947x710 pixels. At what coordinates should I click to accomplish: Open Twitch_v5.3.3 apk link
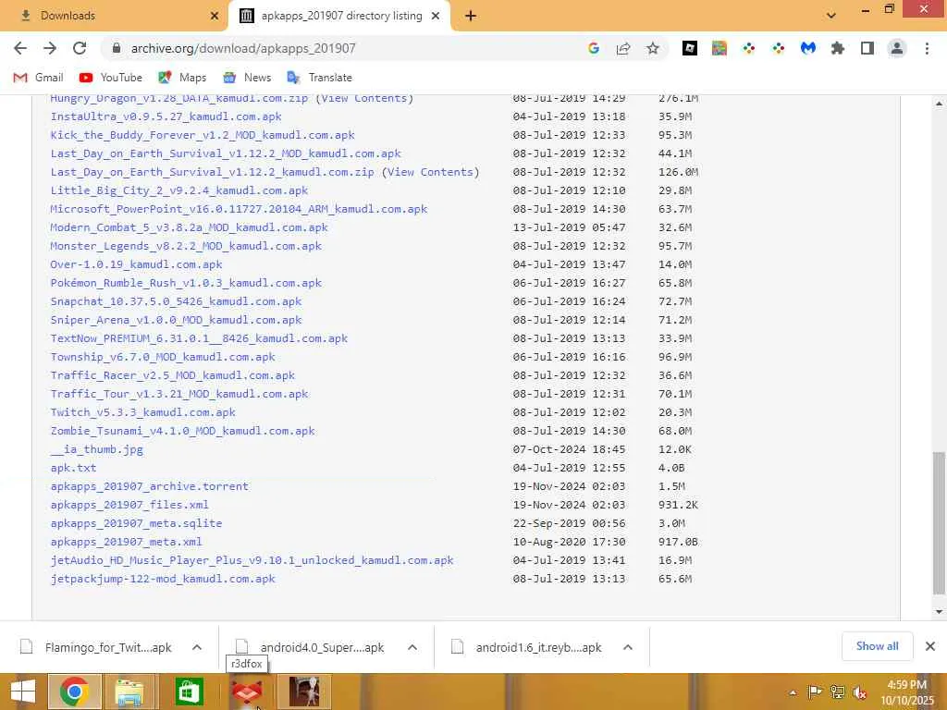pos(143,412)
